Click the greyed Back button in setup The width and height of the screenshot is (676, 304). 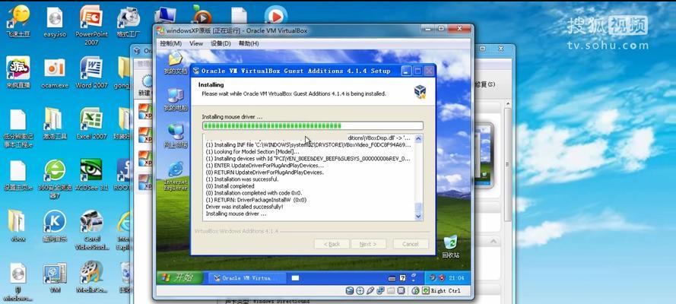tap(332, 244)
